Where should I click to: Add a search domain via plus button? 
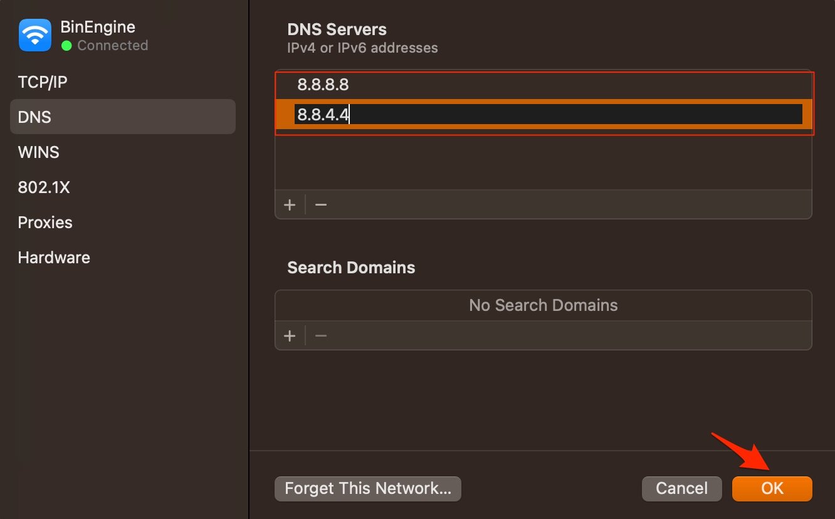(x=290, y=335)
